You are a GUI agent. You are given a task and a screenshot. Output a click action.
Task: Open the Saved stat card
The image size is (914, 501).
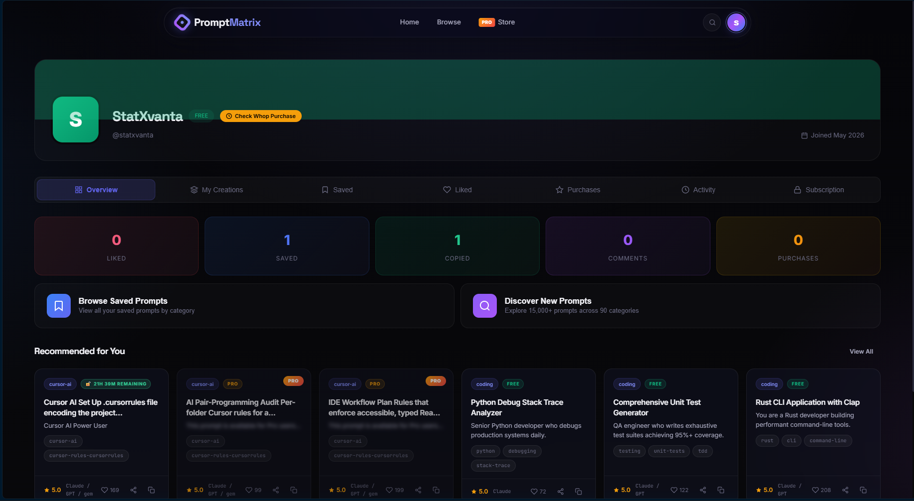(287, 246)
